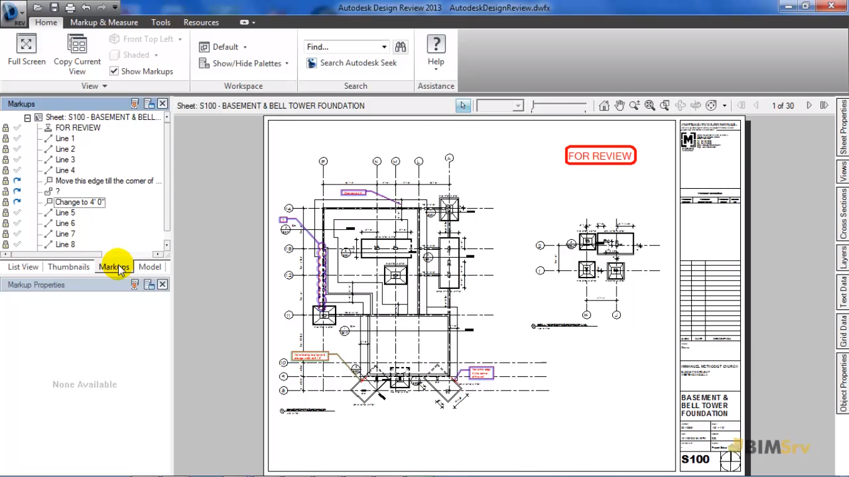Switch to the Model tab

tap(150, 266)
